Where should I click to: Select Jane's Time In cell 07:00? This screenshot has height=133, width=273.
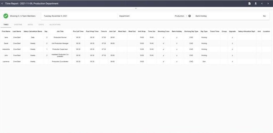tap(104, 37)
